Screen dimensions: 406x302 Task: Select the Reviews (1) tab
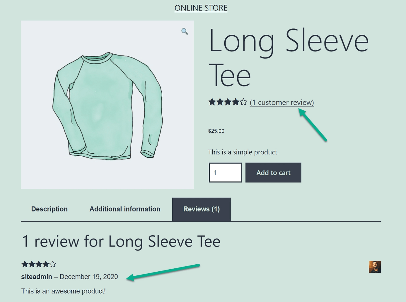(x=202, y=209)
